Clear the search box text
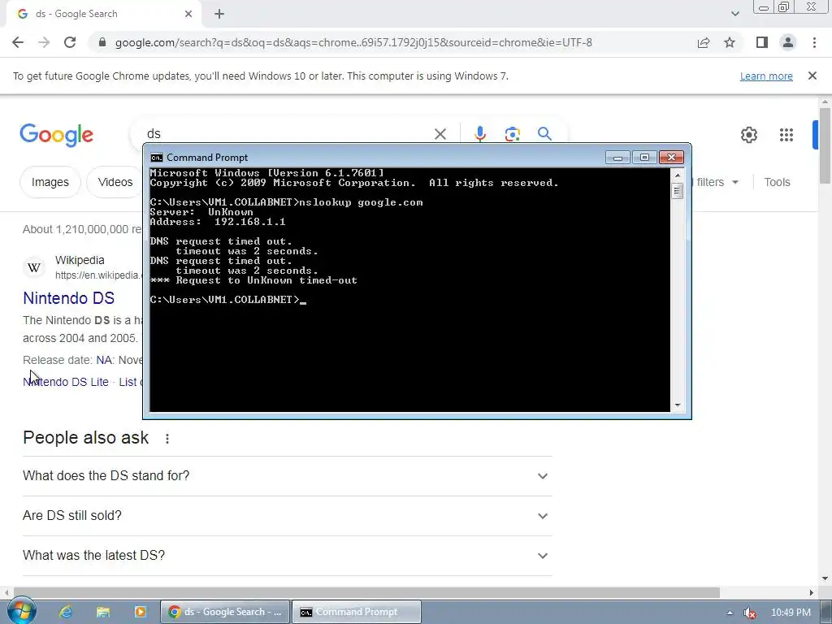The image size is (832, 624). point(440,134)
